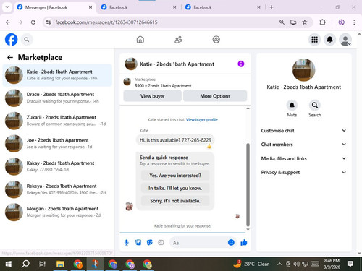
Task: Open the Friends icon in top navigation
Action: 178,40
